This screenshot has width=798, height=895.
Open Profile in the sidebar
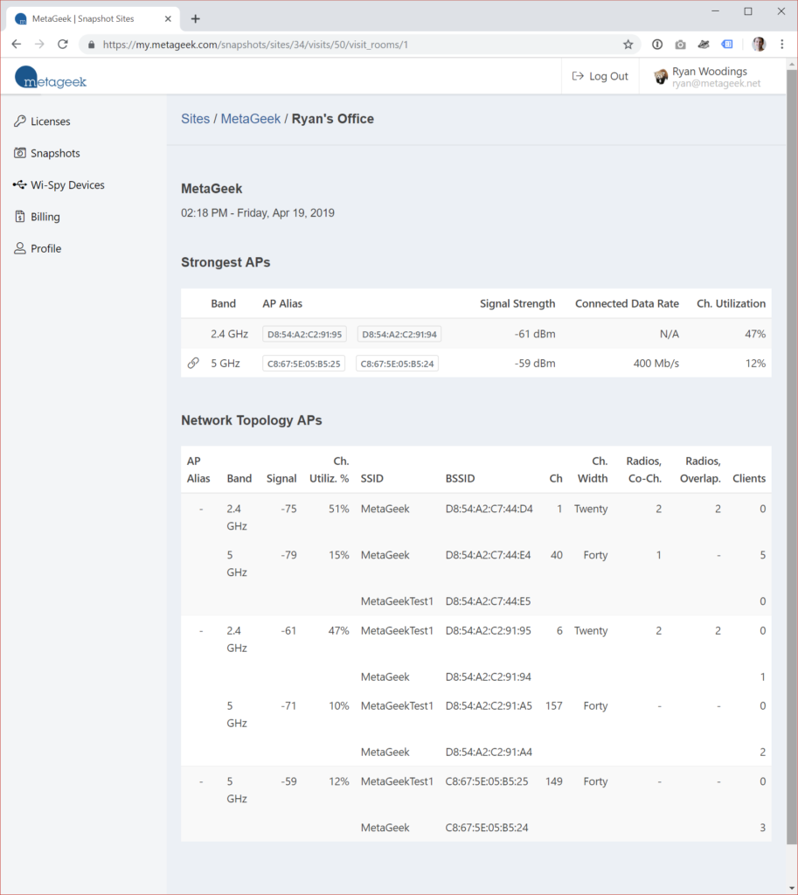click(x=45, y=248)
